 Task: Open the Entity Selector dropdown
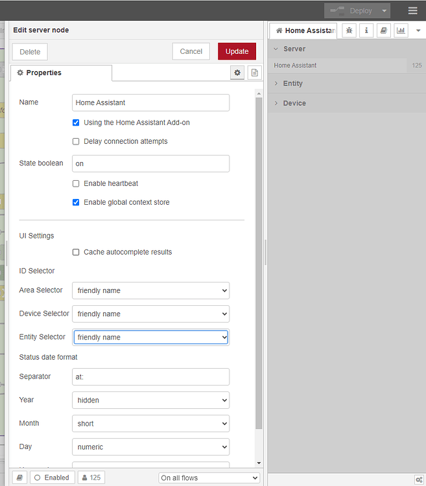(150, 337)
